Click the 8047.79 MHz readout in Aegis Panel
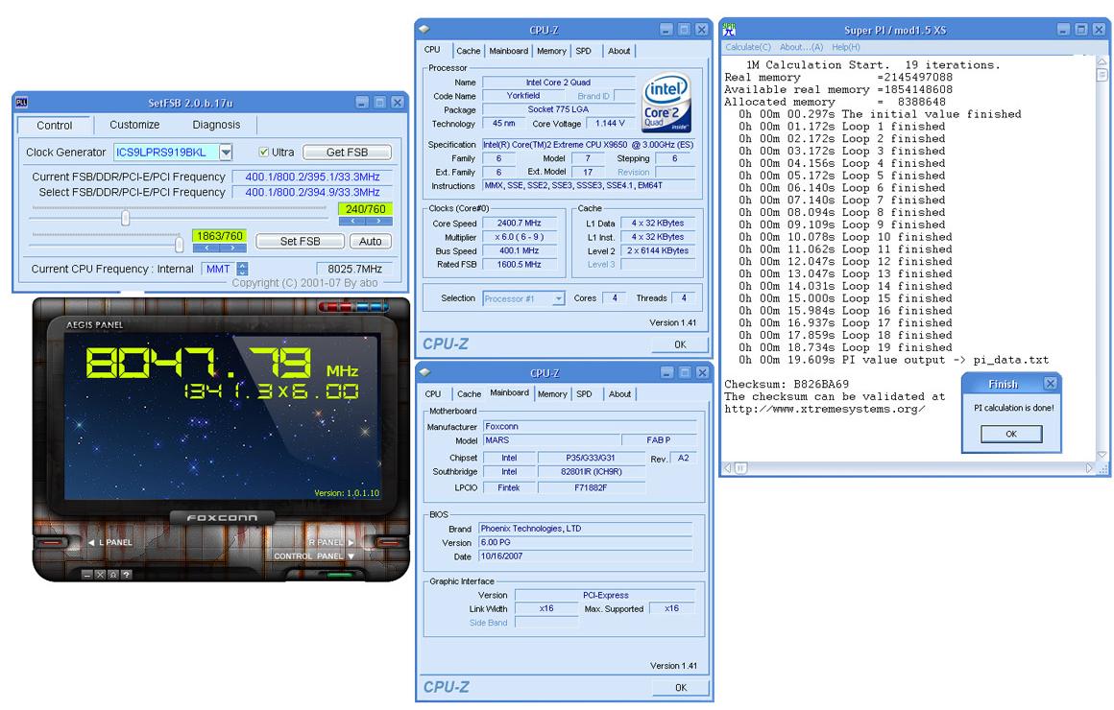1114x710 pixels. (222, 363)
